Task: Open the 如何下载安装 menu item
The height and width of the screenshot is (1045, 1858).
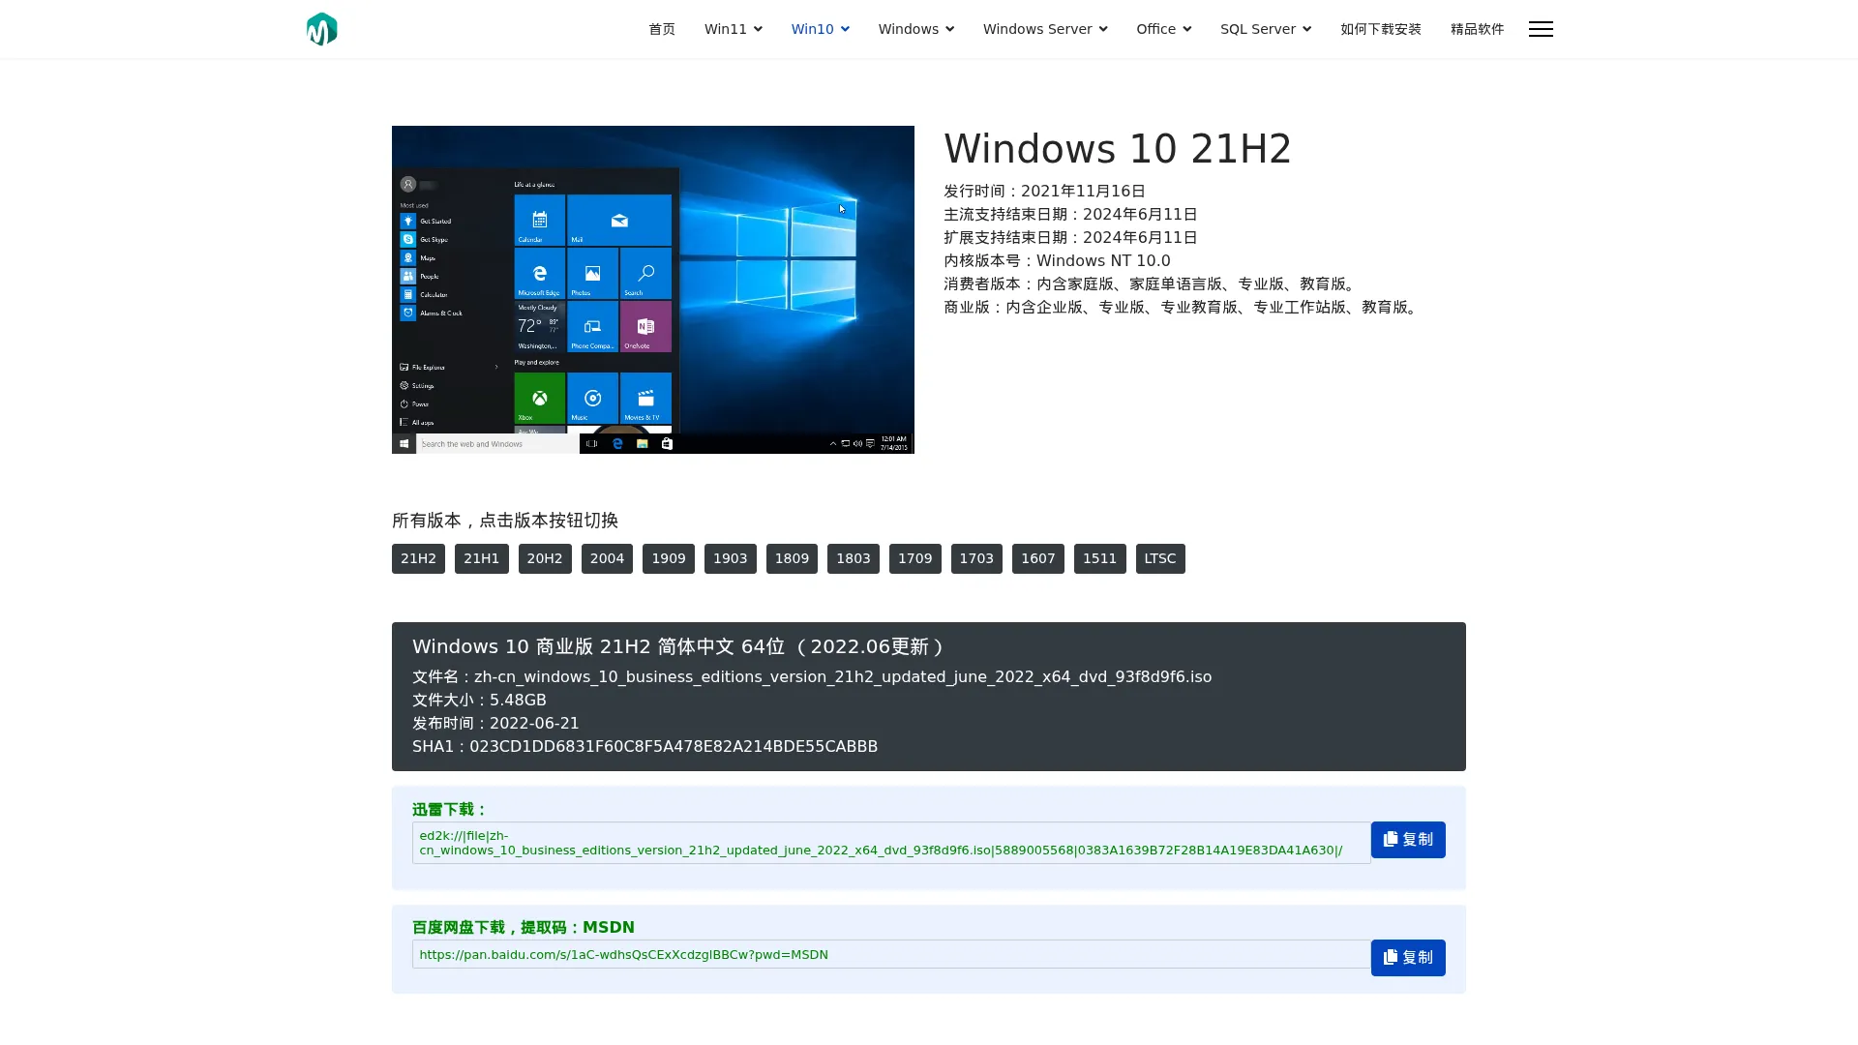Action: tap(1380, 29)
